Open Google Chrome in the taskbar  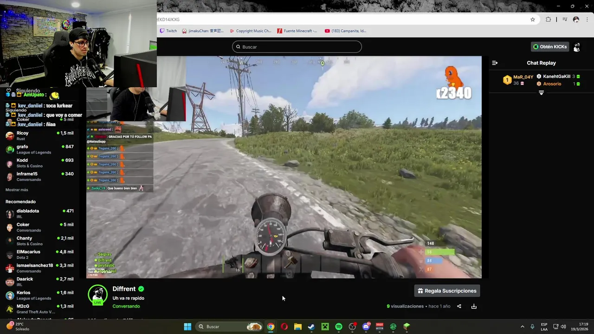(x=271, y=327)
